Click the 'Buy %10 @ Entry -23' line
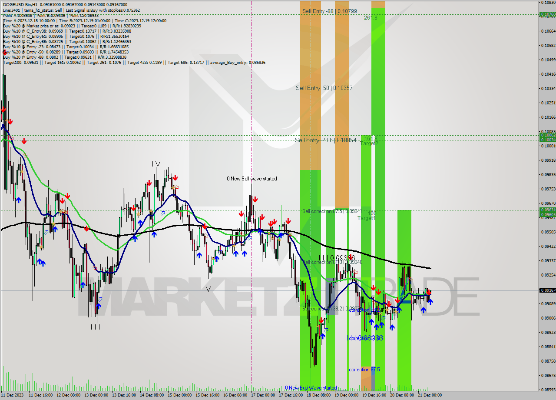 click(66, 47)
